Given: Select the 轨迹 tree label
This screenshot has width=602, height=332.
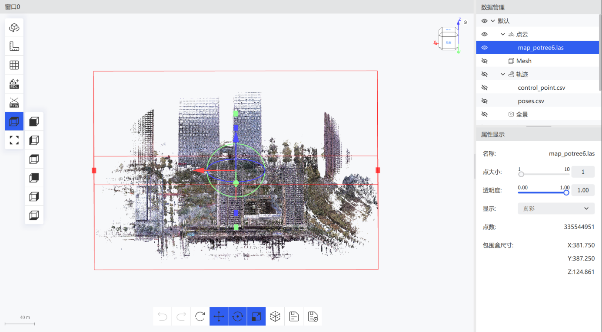Looking at the screenshot, I should coord(522,75).
